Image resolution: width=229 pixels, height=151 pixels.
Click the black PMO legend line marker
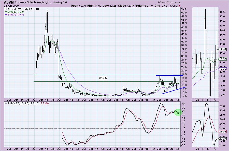[6, 103]
